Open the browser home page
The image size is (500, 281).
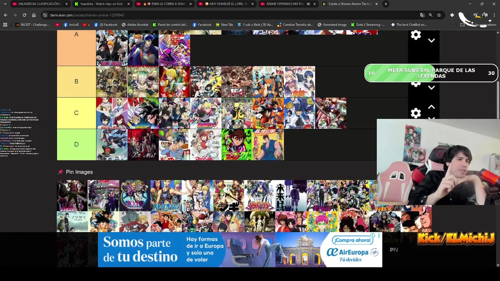point(34,15)
